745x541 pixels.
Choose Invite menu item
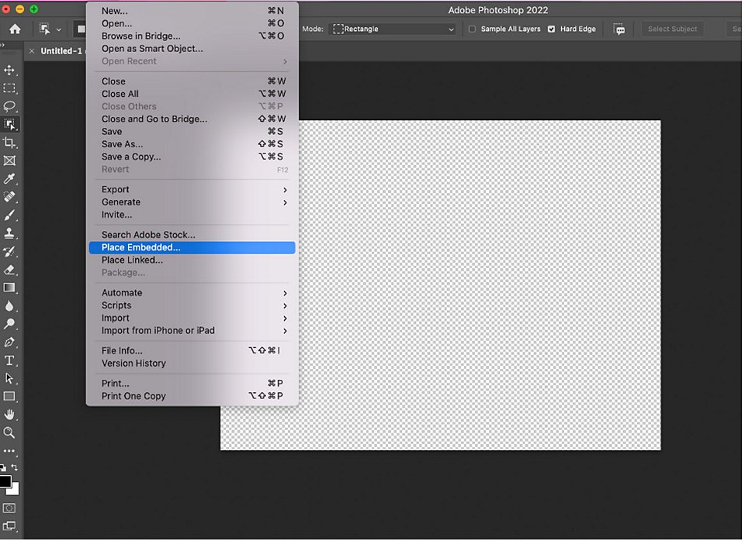193,215
